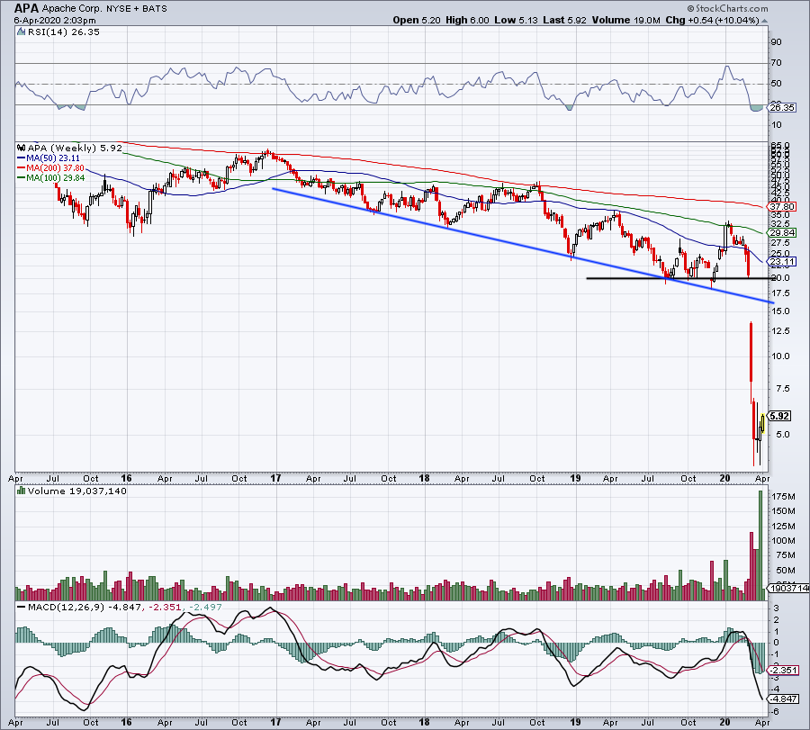Click the MACD(12,26,9) legend icon

pos(20,609)
